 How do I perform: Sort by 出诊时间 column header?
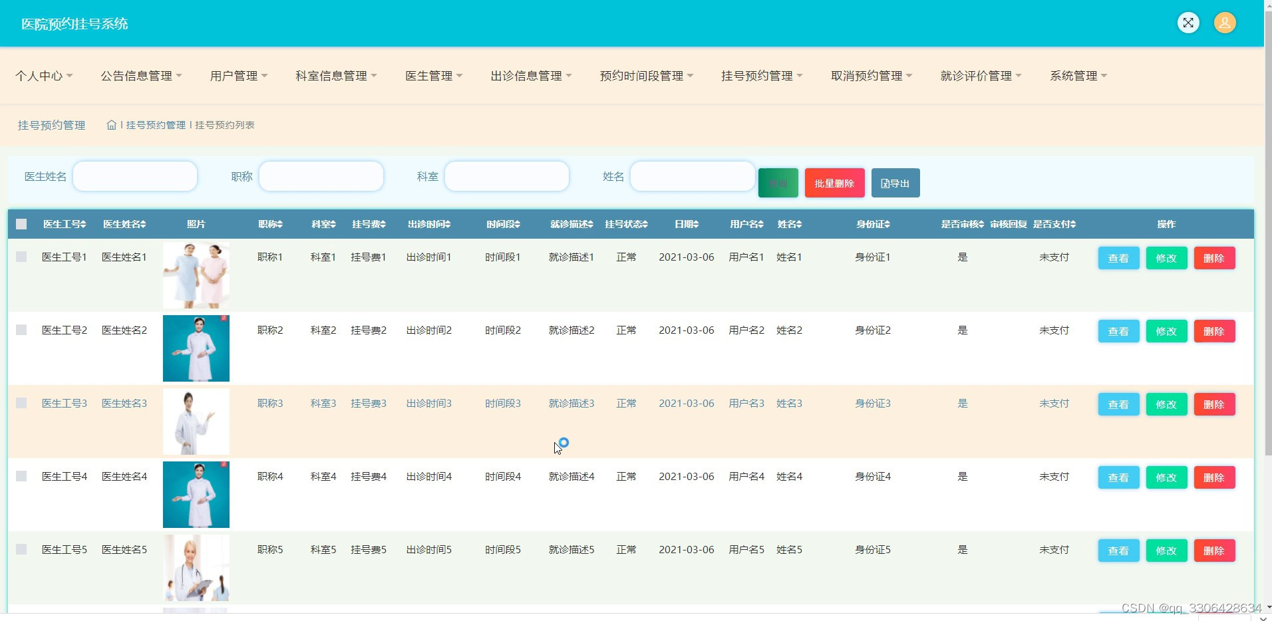429,225
